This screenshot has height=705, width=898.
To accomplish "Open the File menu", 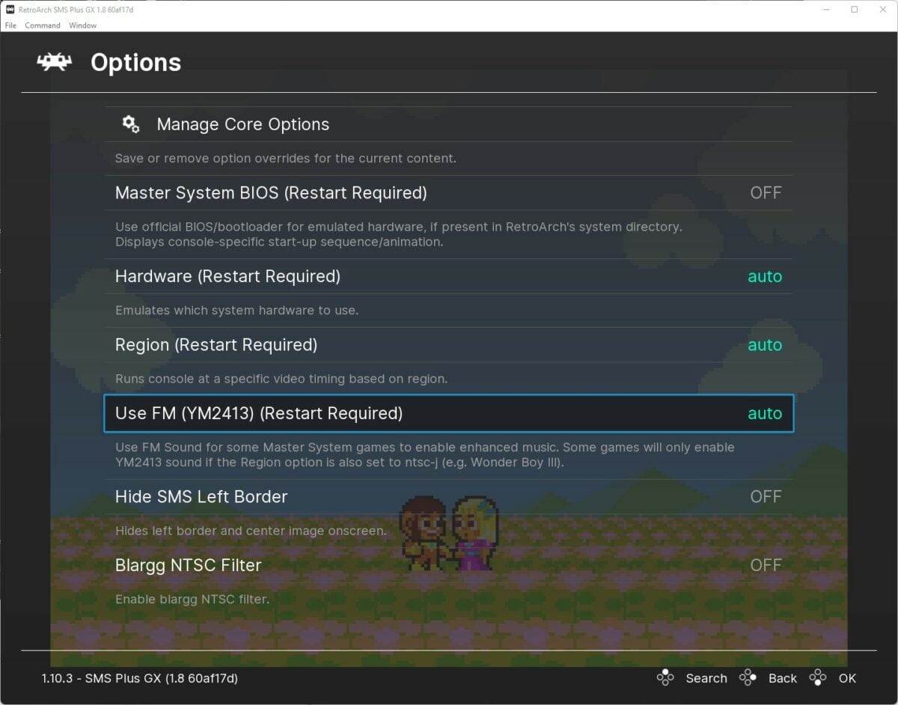I will pyautogui.click(x=10, y=25).
